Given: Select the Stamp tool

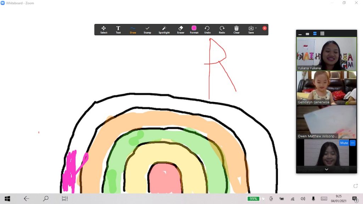Looking at the screenshot, I should [x=147, y=30].
